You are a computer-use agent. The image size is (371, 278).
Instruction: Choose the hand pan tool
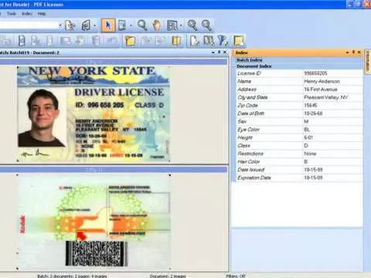tap(156, 25)
